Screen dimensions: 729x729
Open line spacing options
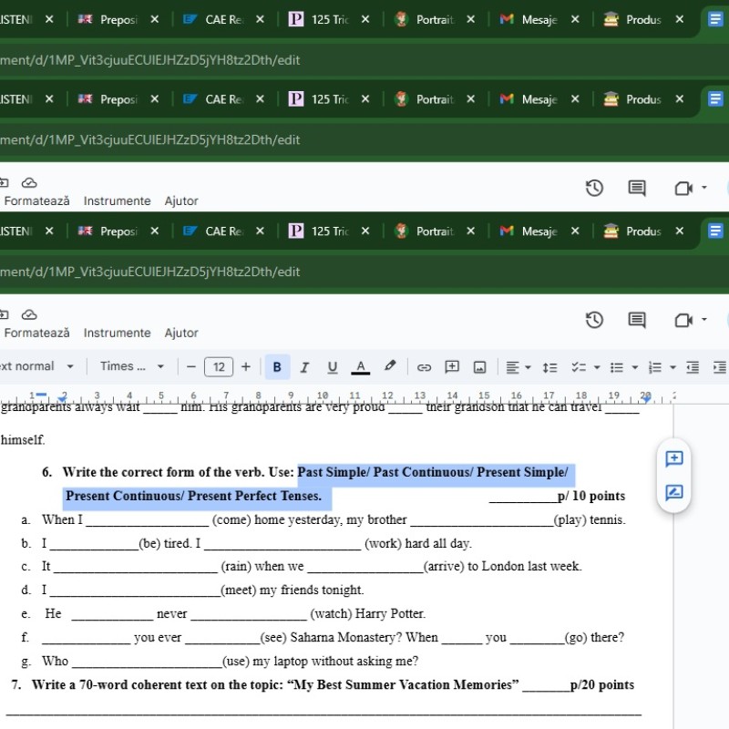coord(549,366)
